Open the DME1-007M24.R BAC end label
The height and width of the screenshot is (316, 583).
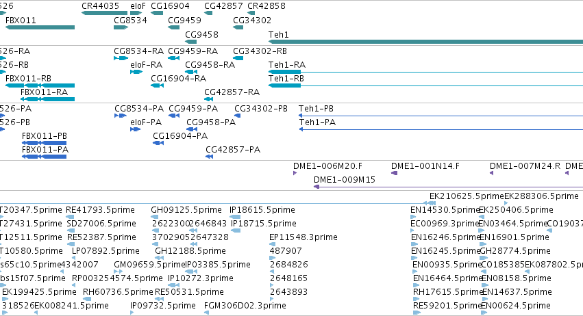[525, 166]
